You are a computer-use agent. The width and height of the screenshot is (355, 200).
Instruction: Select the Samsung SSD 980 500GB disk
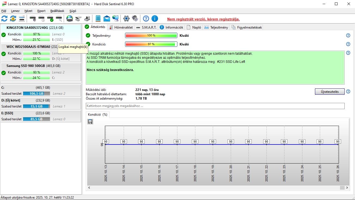(x=41, y=72)
